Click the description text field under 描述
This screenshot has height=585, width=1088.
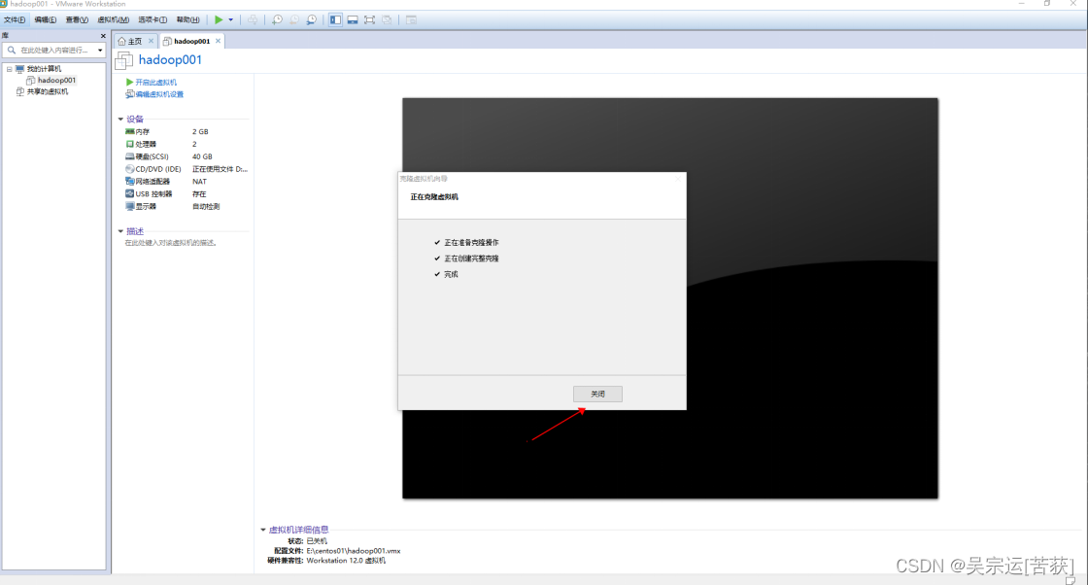coord(171,243)
